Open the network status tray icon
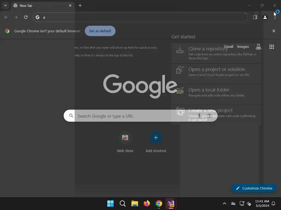281x210 pixels. click(x=242, y=203)
